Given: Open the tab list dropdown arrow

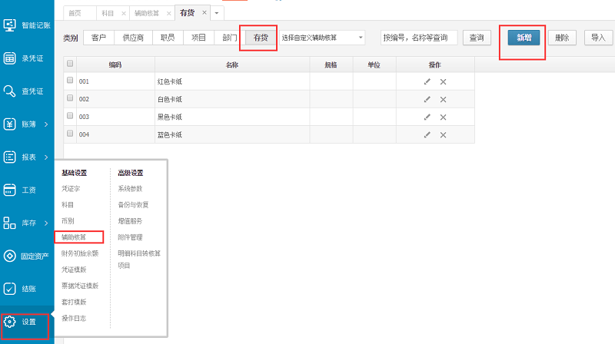Looking at the screenshot, I should (x=217, y=13).
